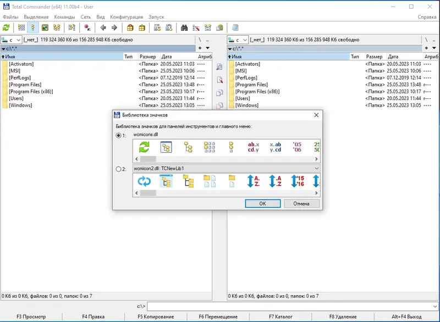Open right panel directory history arrow
The image size is (440, 322).
[434, 48]
